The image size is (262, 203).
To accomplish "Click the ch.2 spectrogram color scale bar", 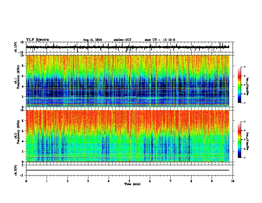I will [x=240, y=140].
